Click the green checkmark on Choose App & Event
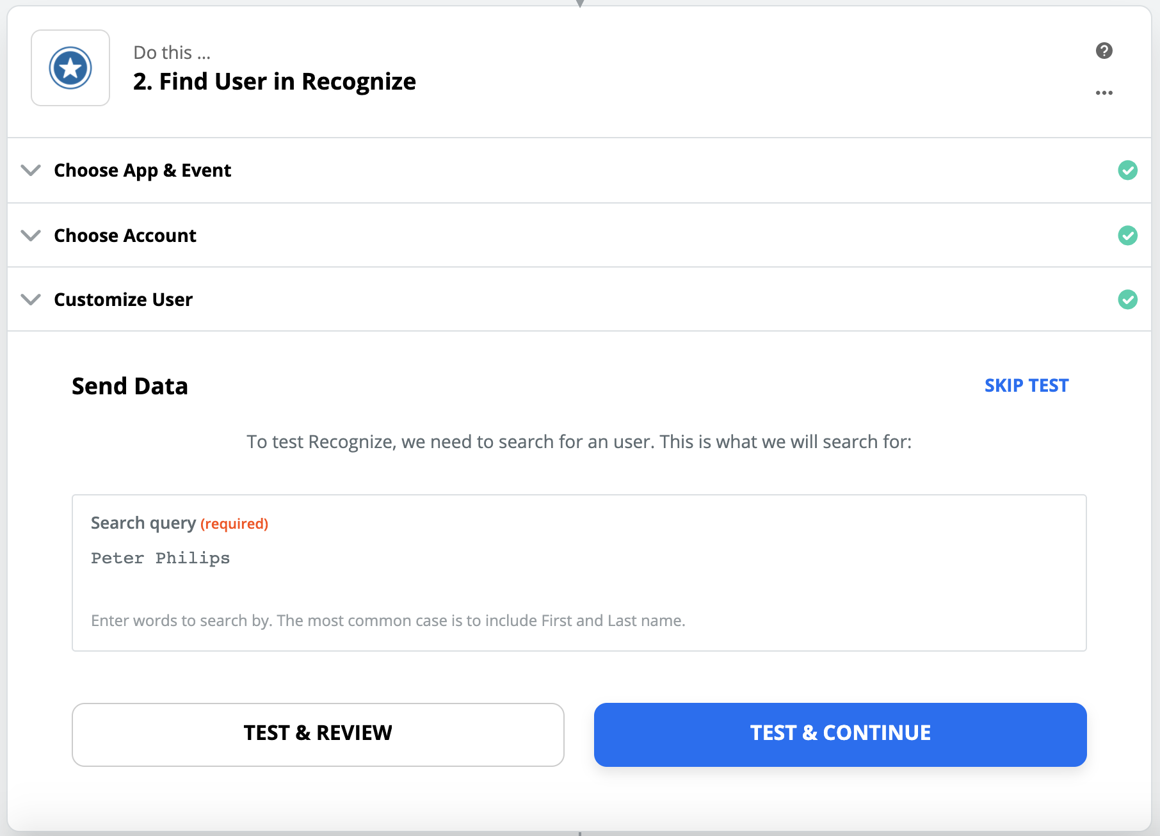This screenshot has height=836, width=1160. coord(1128,170)
